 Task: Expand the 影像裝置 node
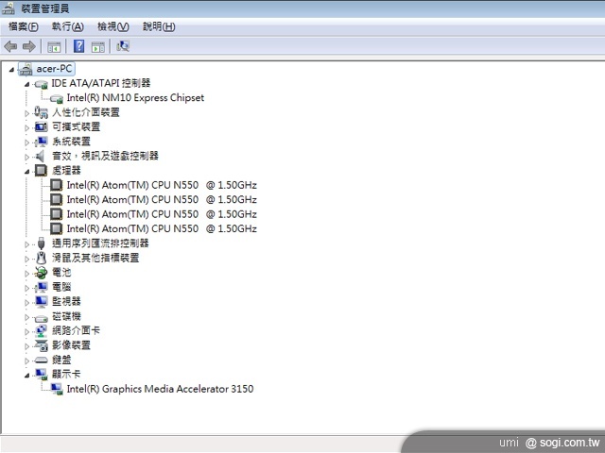26,346
